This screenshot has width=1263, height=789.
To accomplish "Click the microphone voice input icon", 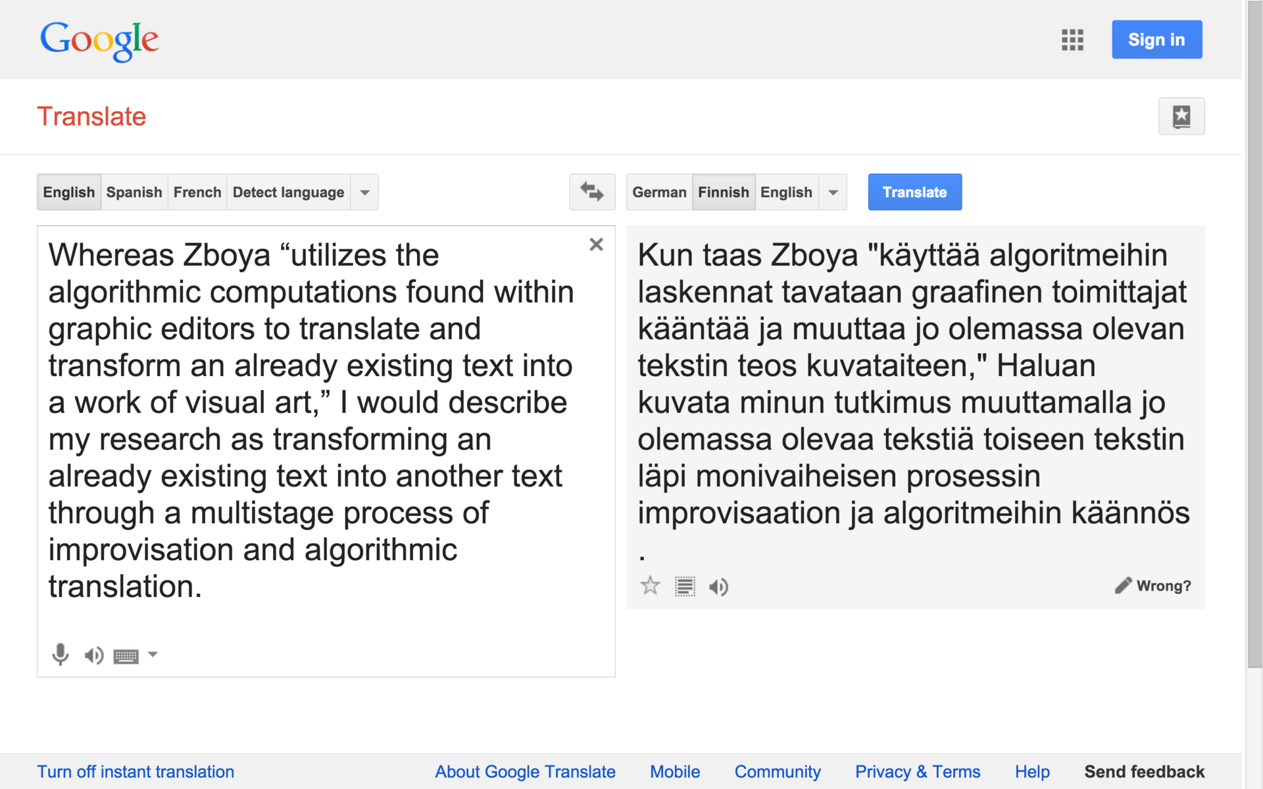I will point(60,654).
